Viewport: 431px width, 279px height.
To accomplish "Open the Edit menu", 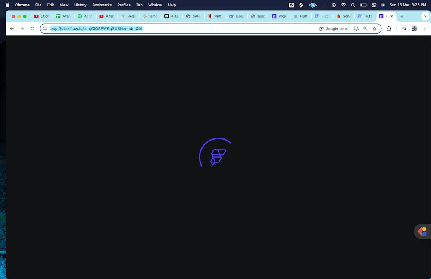I will [x=50, y=5].
